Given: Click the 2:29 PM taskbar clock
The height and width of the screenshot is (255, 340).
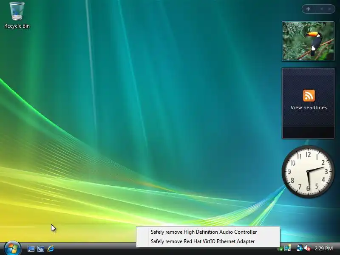Looking at the screenshot, I should [x=323, y=249].
